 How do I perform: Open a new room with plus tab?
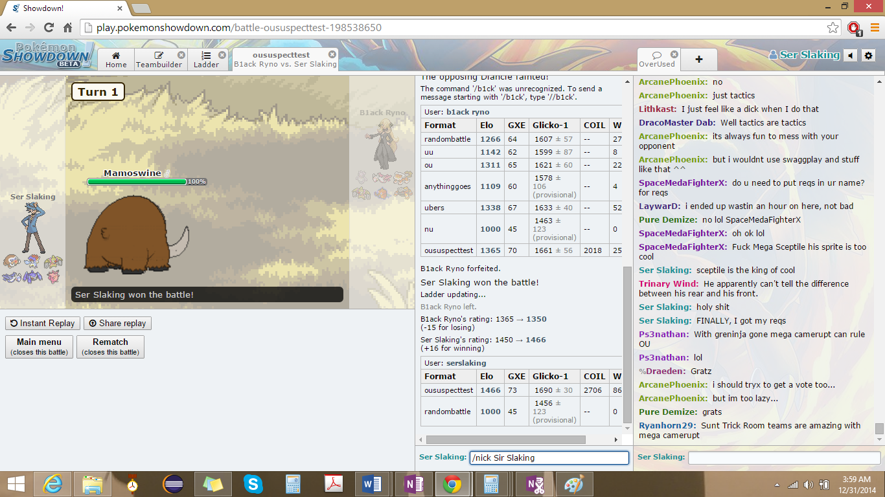click(698, 60)
